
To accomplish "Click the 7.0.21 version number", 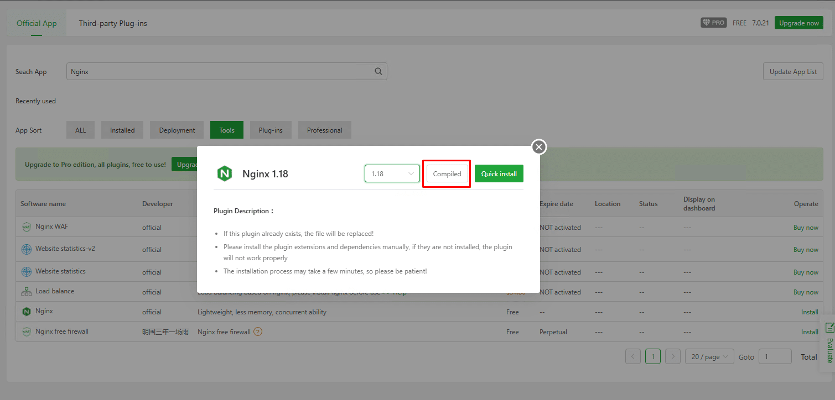I will click(760, 23).
